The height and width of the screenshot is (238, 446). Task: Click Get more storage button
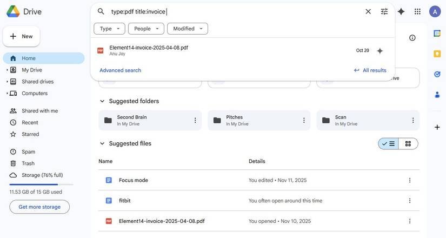(x=39, y=207)
